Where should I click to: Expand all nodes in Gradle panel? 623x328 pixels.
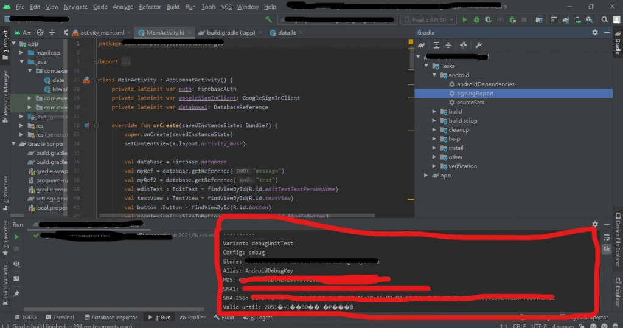(x=436, y=45)
